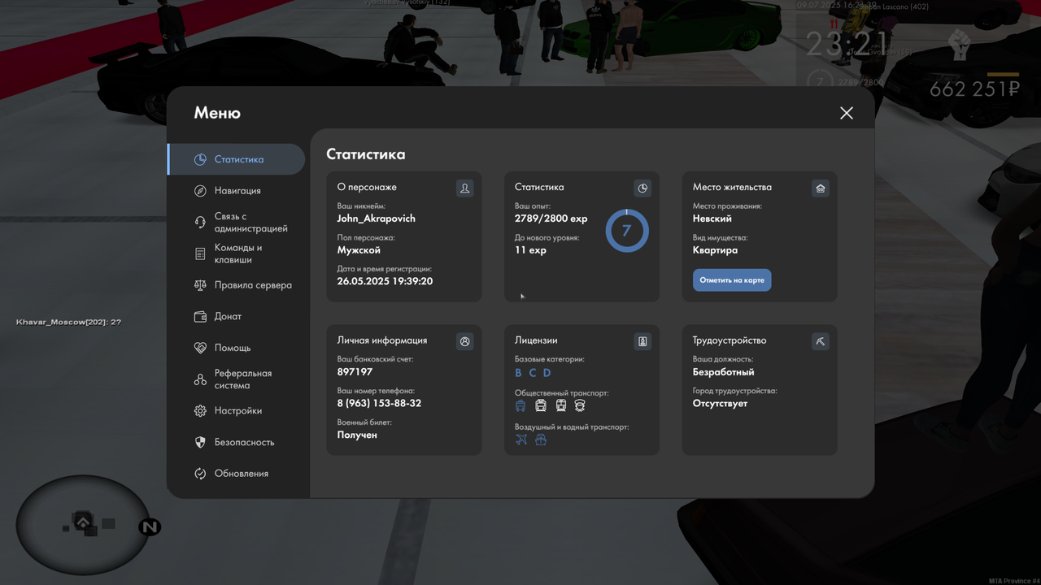Click registration date 26.05.2025 19:39:20
1041x585 pixels.
click(x=385, y=281)
